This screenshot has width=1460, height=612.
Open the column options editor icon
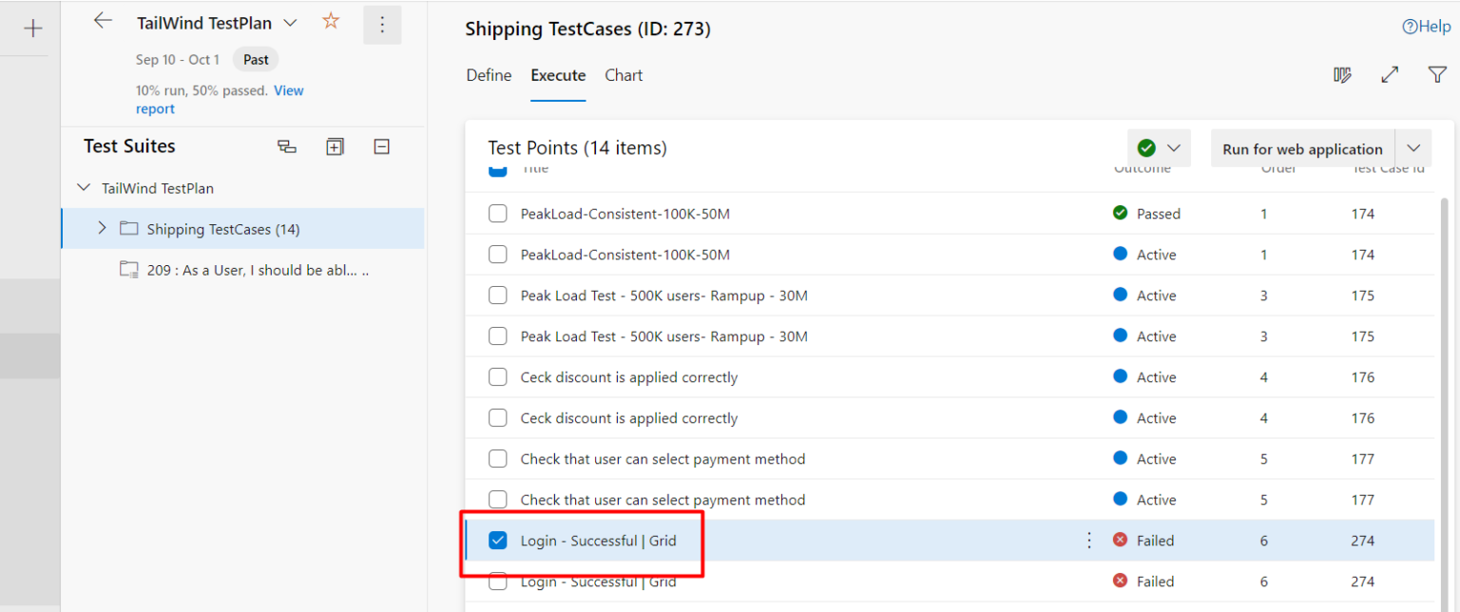click(1342, 74)
